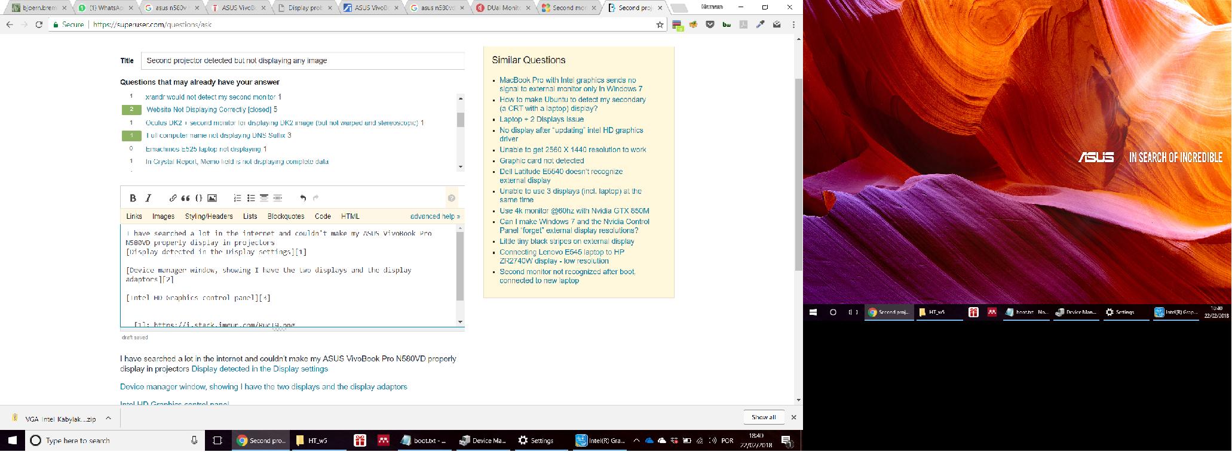Open the Code help tab
1232x452 pixels.
[323, 216]
